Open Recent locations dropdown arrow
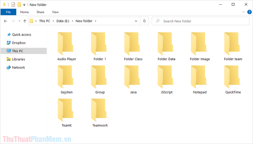The height and width of the screenshot is (144, 253). pyautogui.click(x=20, y=21)
